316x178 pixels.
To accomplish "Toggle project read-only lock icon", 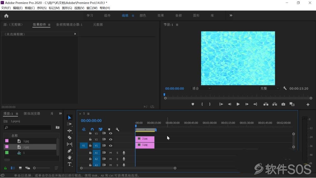I will point(5,168).
